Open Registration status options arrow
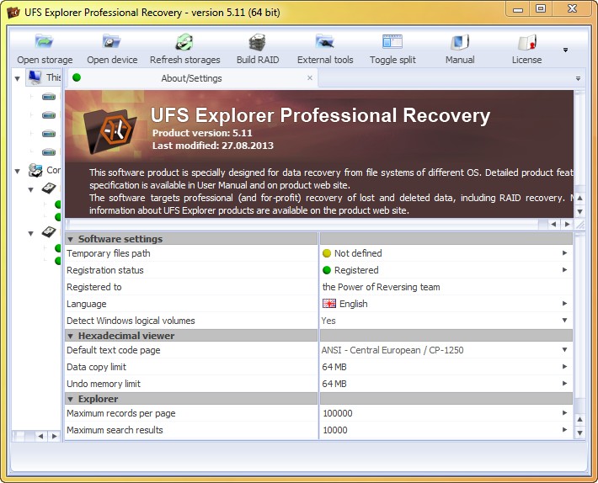 point(565,269)
